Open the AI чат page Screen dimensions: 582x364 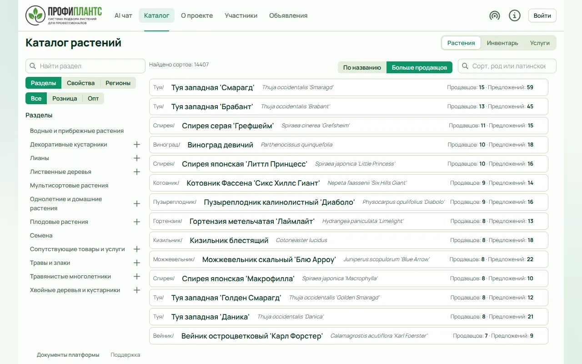click(x=123, y=15)
